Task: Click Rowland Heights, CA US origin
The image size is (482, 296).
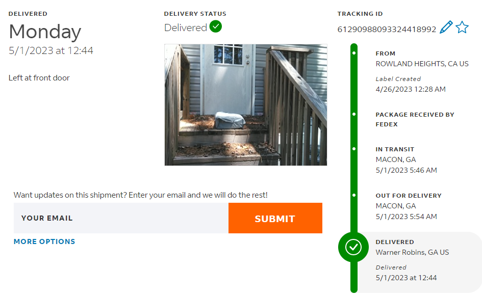Action: pos(422,64)
